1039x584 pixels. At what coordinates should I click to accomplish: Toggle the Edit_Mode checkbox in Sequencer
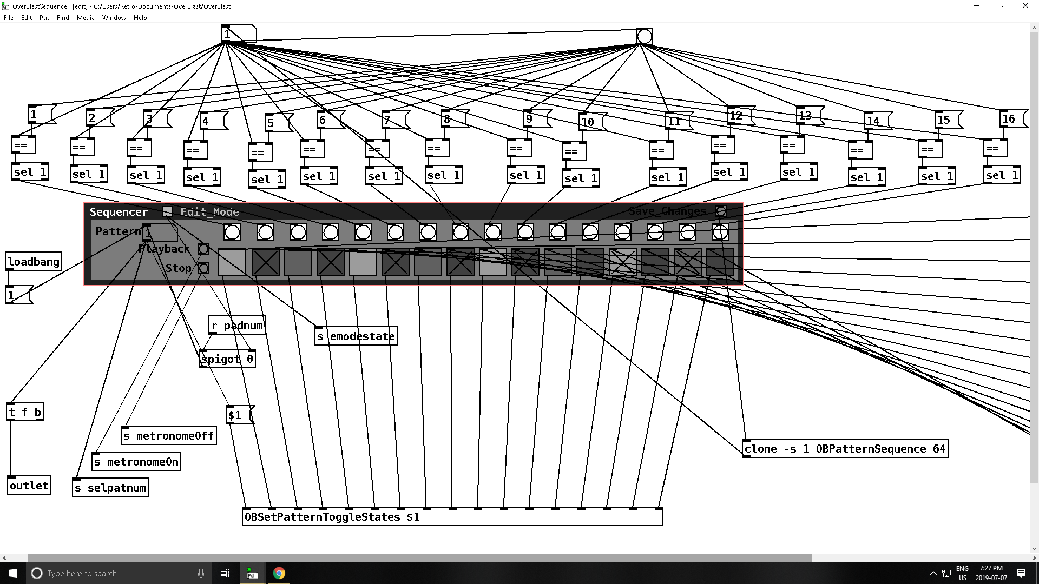click(167, 211)
